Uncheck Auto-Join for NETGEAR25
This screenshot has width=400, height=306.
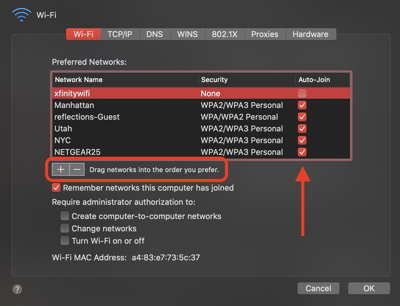(302, 152)
